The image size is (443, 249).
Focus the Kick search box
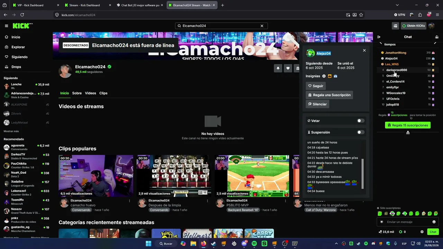coord(221,26)
